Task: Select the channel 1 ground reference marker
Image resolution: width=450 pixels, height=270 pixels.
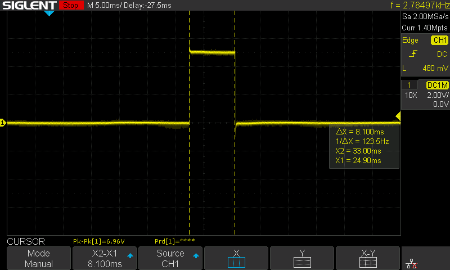Action: [x=3, y=123]
